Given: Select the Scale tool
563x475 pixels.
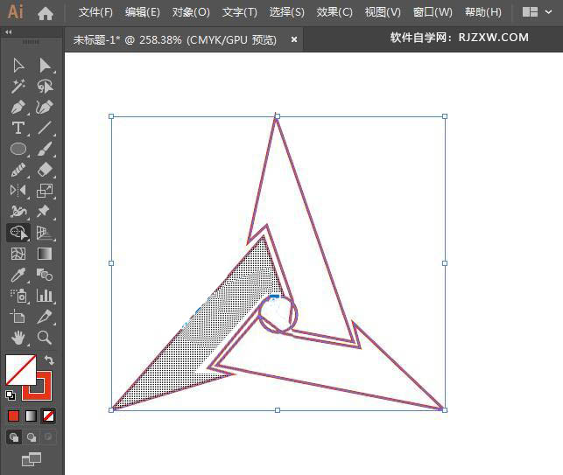Looking at the screenshot, I should 45,190.
